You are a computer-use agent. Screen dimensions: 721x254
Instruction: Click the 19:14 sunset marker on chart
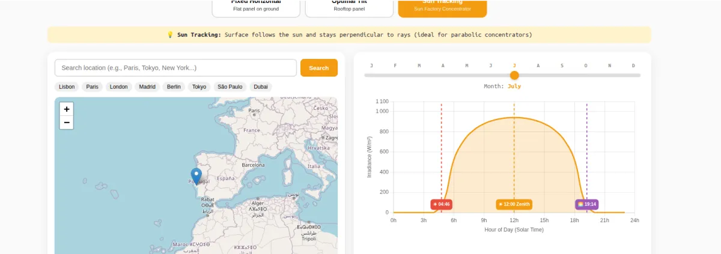587,204
